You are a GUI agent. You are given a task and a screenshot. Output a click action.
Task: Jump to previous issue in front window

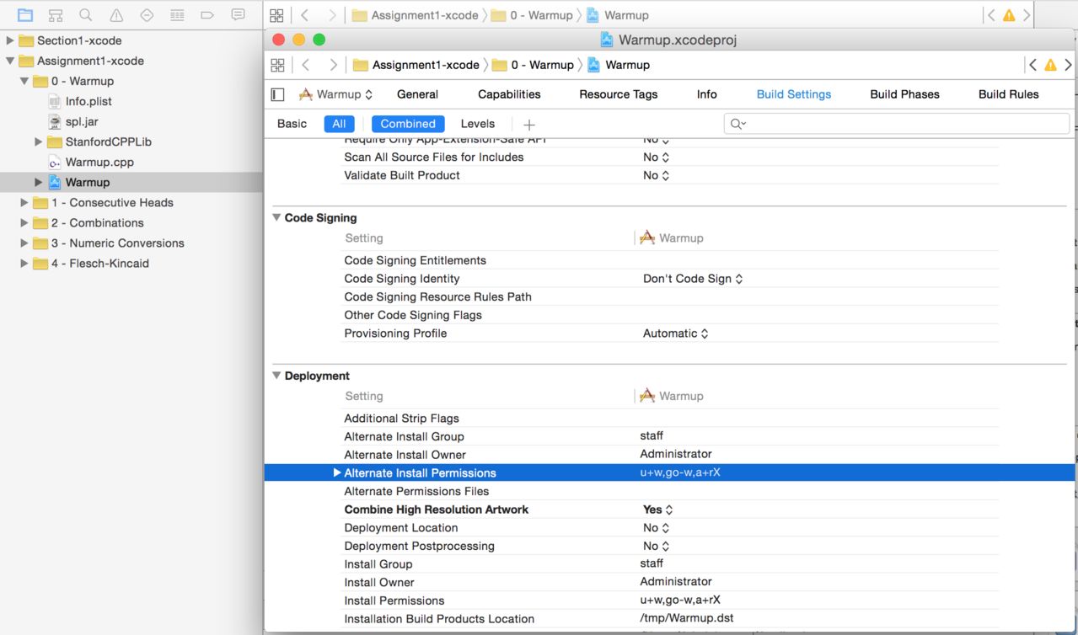pos(1033,65)
